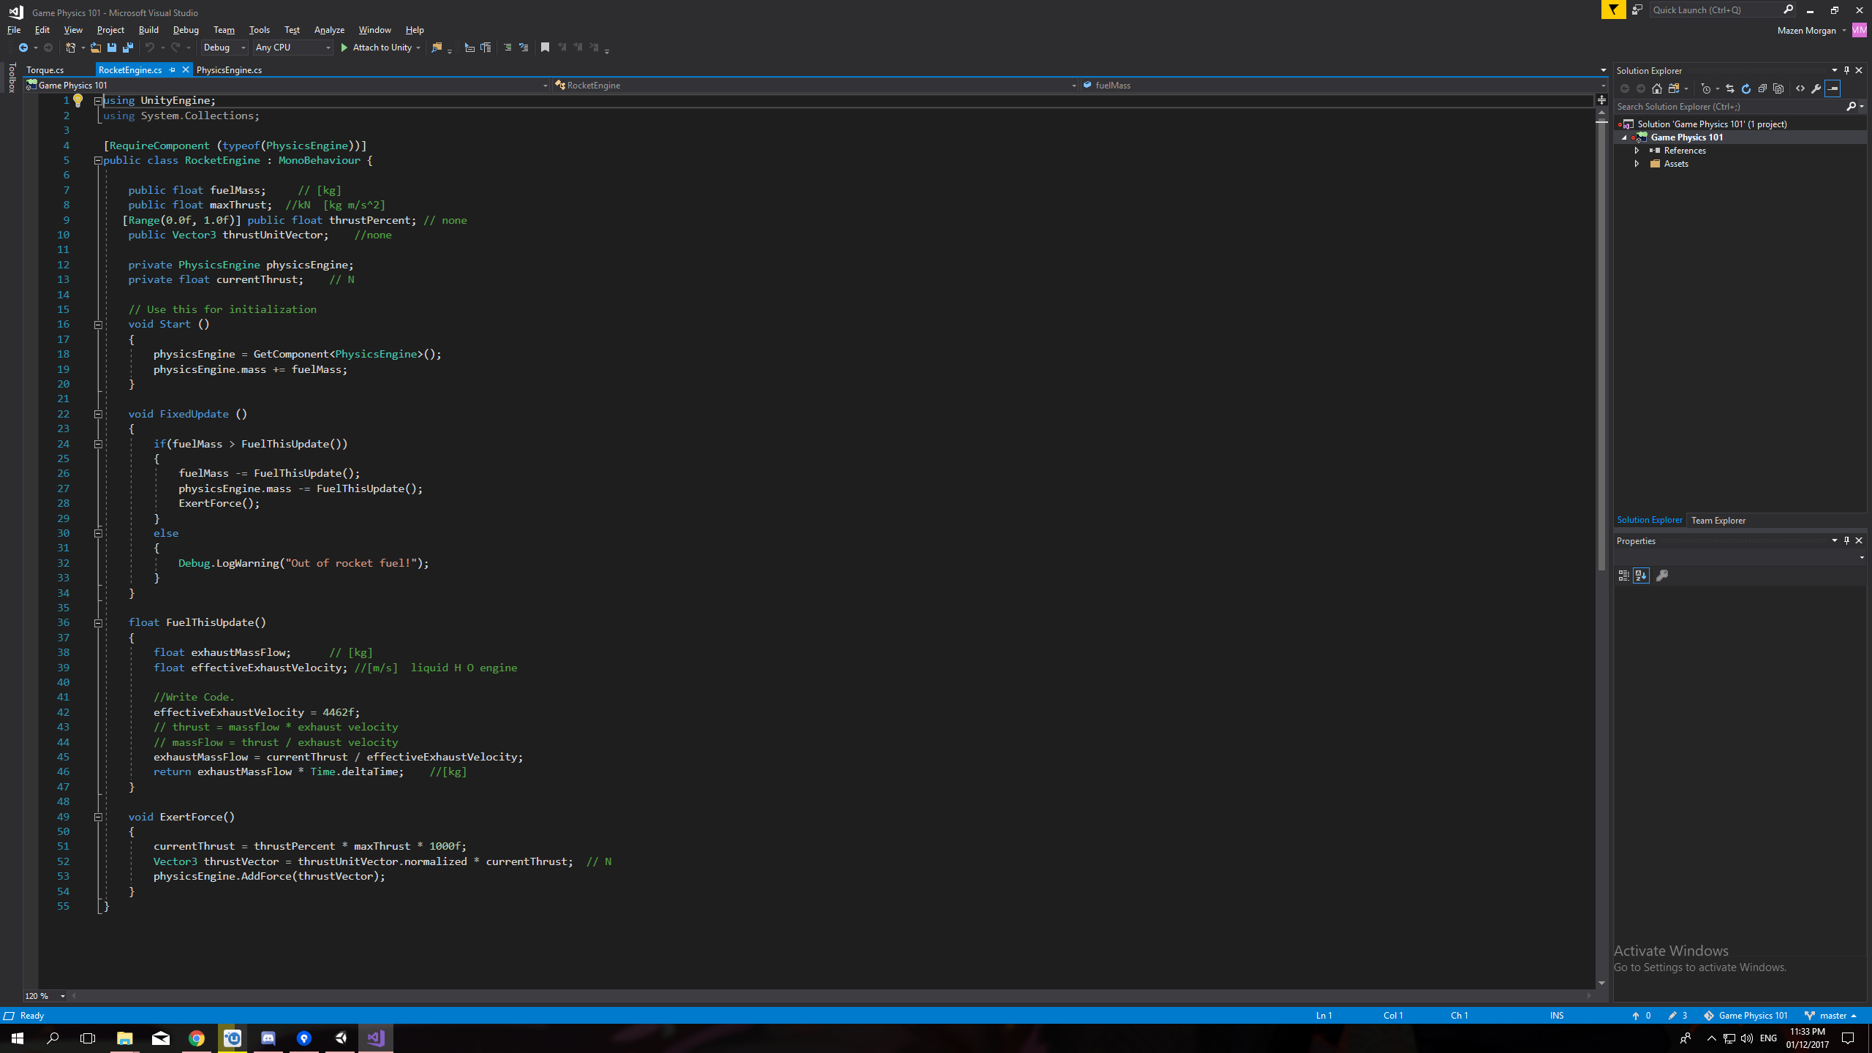The image size is (1872, 1053).
Task: Click Attach to Unity button
Action: [376, 48]
